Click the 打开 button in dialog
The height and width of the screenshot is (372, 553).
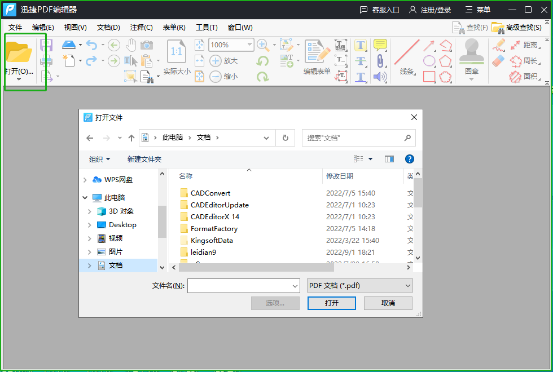(332, 303)
